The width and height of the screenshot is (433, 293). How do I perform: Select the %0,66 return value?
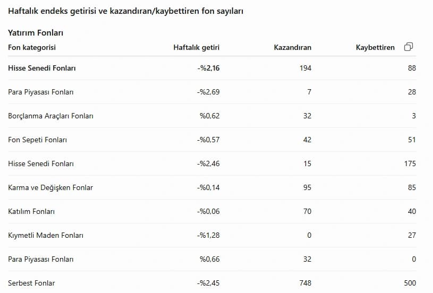210,260
